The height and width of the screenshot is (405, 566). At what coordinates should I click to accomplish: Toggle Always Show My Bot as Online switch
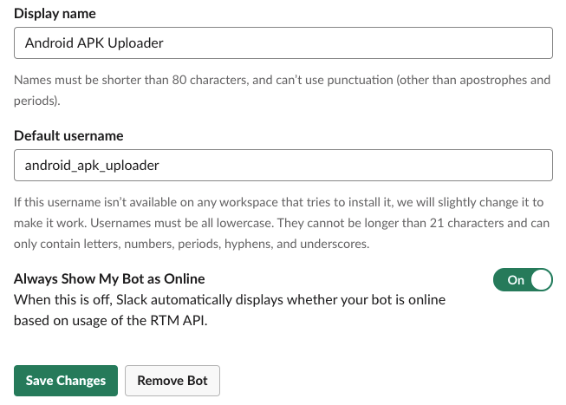pyautogui.click(x=523, y=279)
